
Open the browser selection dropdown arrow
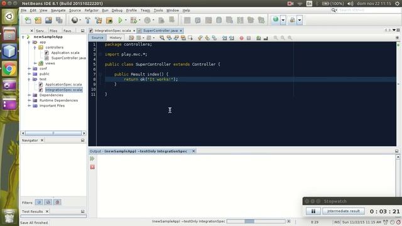[283, 19]
